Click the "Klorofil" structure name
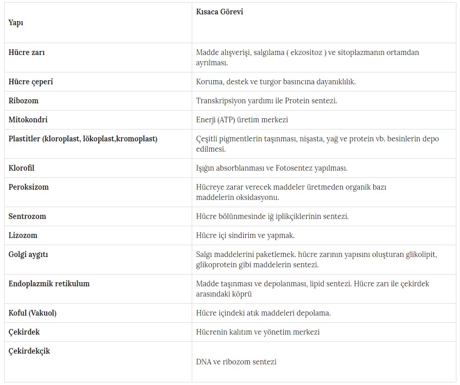 tap(22, 168)
